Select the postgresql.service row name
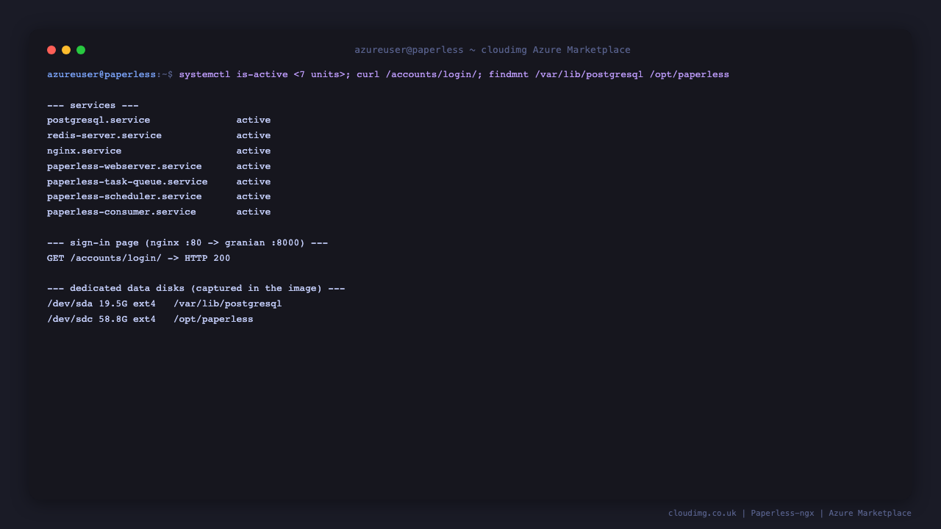 pos(99,120)
